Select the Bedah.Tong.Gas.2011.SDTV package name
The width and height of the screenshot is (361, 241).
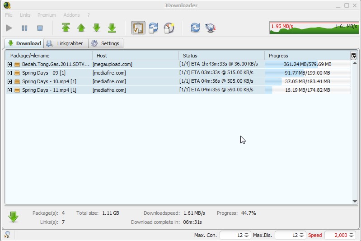click(x=56, y=64)
